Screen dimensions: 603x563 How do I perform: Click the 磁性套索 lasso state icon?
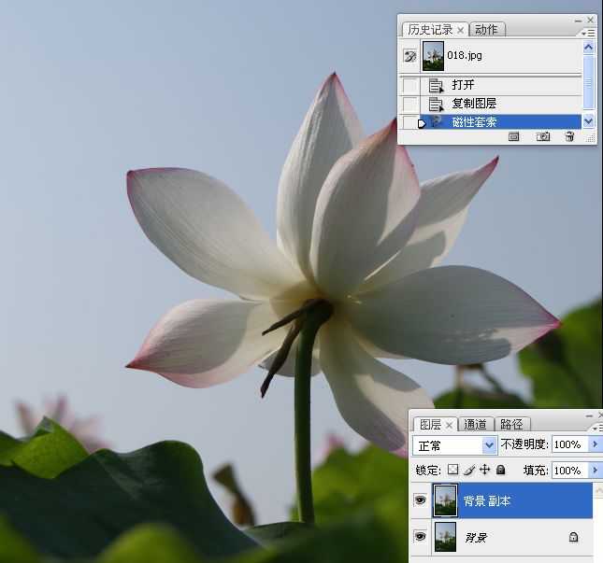point(436,121)
